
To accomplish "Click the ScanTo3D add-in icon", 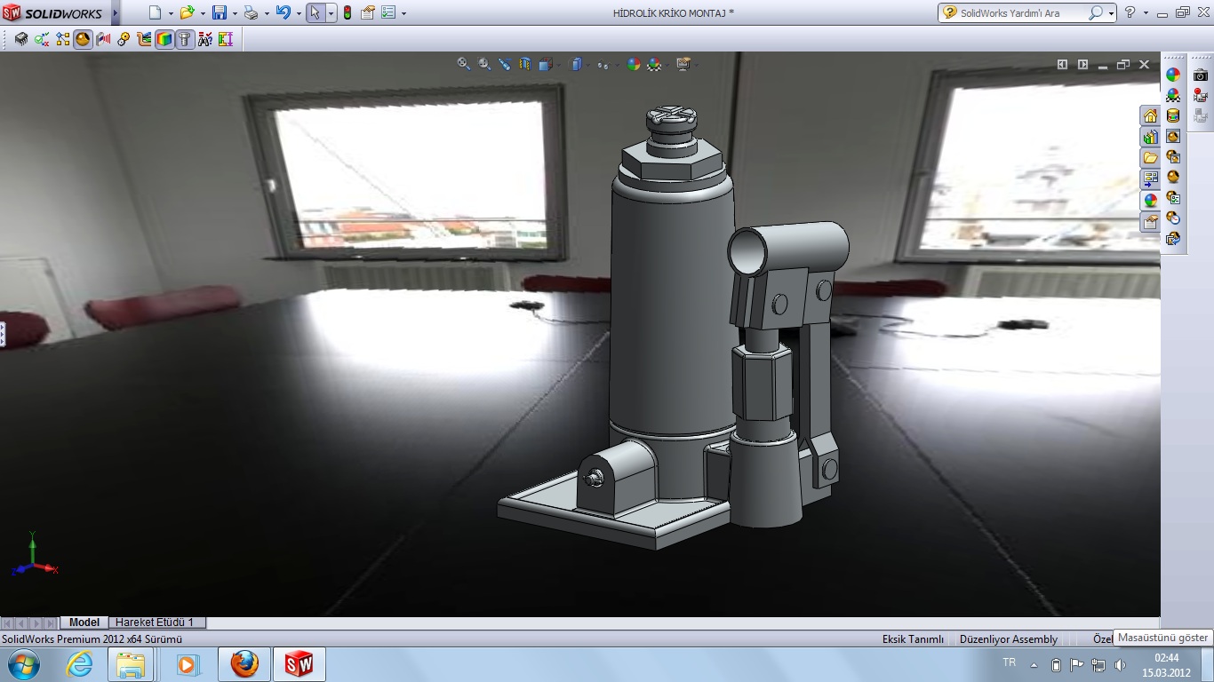I will point(103,39).
